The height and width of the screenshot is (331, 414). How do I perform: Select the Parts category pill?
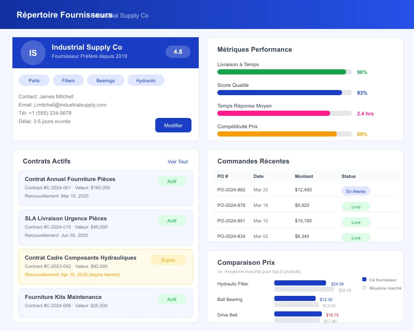click(x=34, y=80)
